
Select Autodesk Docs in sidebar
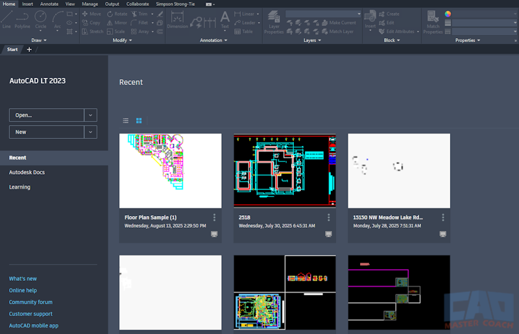click(27, 173)
